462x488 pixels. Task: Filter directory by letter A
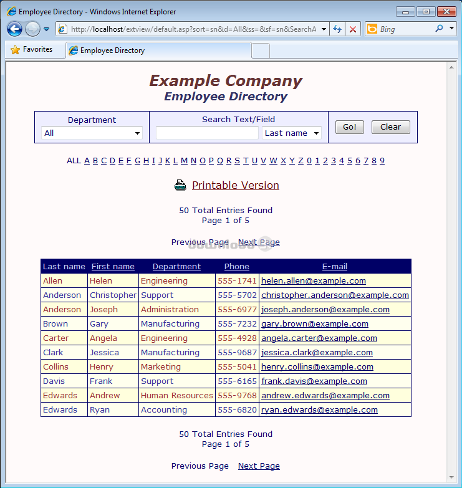point(87,161)
